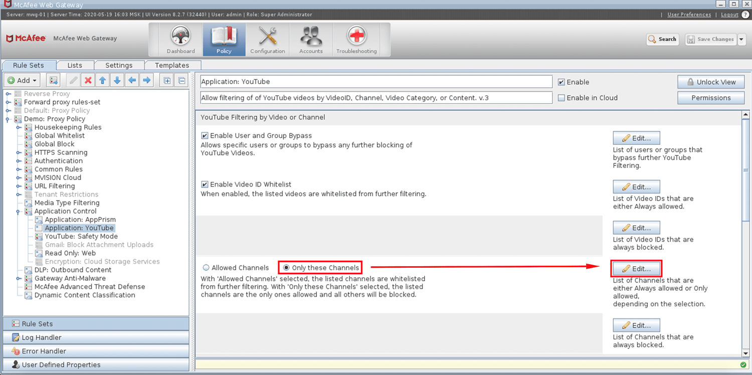This screenshot has width=752, height=375.
Task: Click the rule pane scrollbar thumb
Action: click(x=746, y=170)
